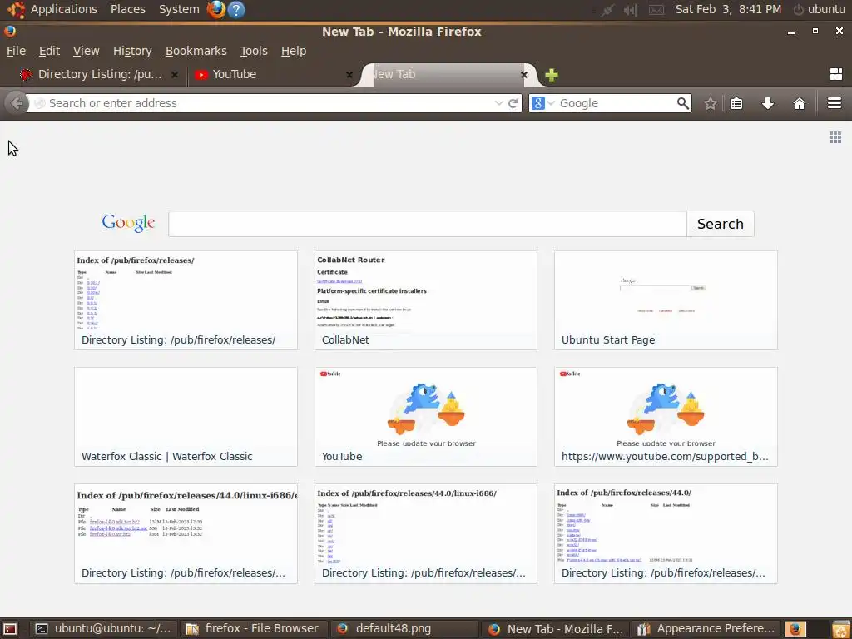This screenshot has height=639, width=852.
Task: Open the youtube.com/supported_b... tile
Action: 666,417
